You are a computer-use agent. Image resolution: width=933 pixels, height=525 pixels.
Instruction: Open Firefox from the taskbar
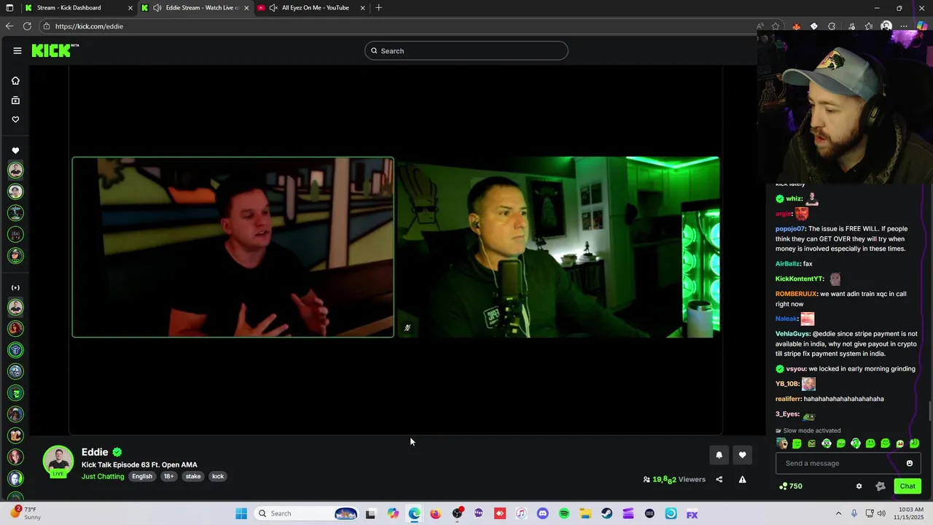tap(435, 513)
